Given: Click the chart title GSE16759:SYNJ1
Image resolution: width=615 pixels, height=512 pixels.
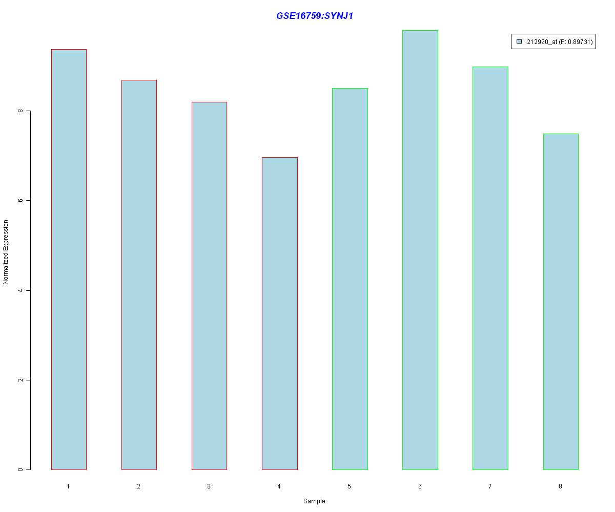Looking at the screenshot, I should 314,16.
